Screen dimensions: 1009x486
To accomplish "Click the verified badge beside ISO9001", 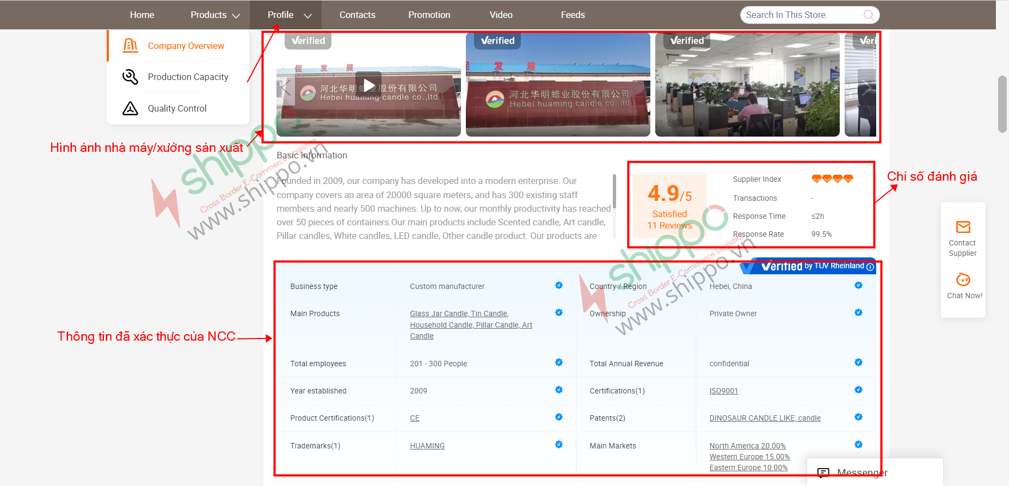I will 858,390.
